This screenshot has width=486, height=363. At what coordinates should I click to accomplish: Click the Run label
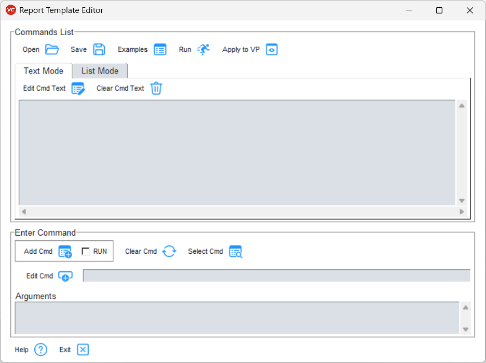[x=185, y=50]
